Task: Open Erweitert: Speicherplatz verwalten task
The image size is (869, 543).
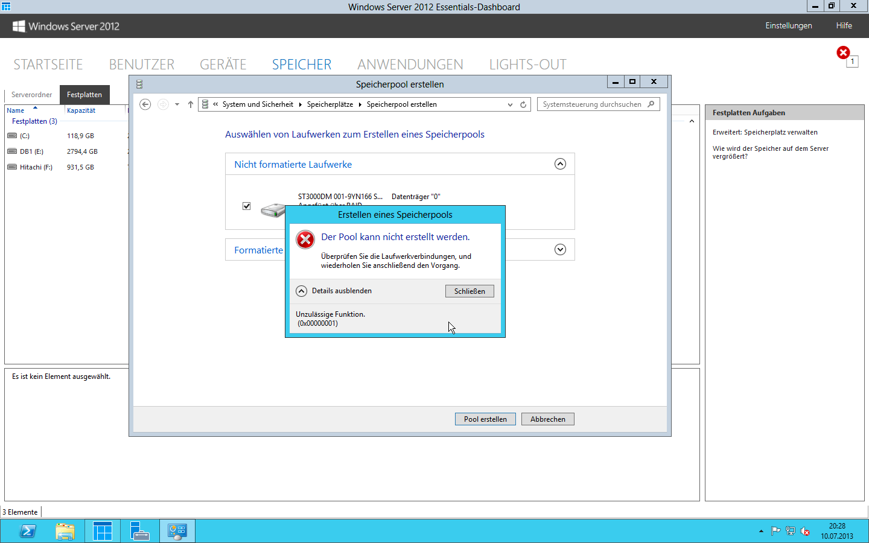Action: tap(765, 132)
